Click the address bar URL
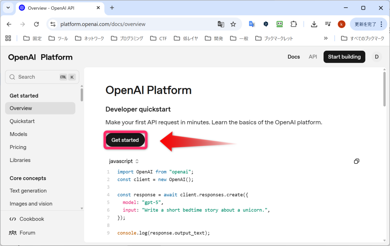Screen dimensions: 390x246 pos(103,24)
